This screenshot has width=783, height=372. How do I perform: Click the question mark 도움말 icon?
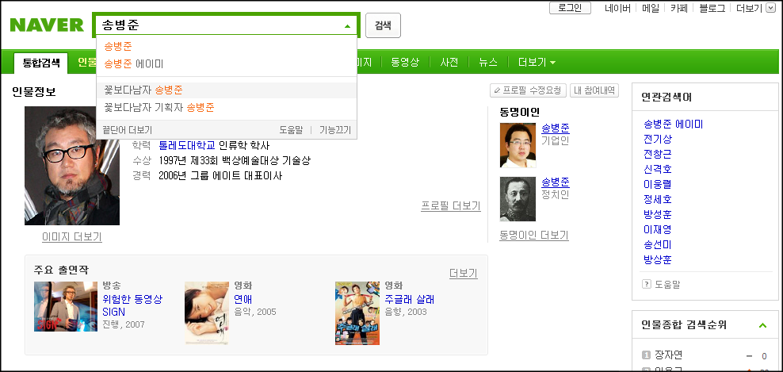coord(646,284)
